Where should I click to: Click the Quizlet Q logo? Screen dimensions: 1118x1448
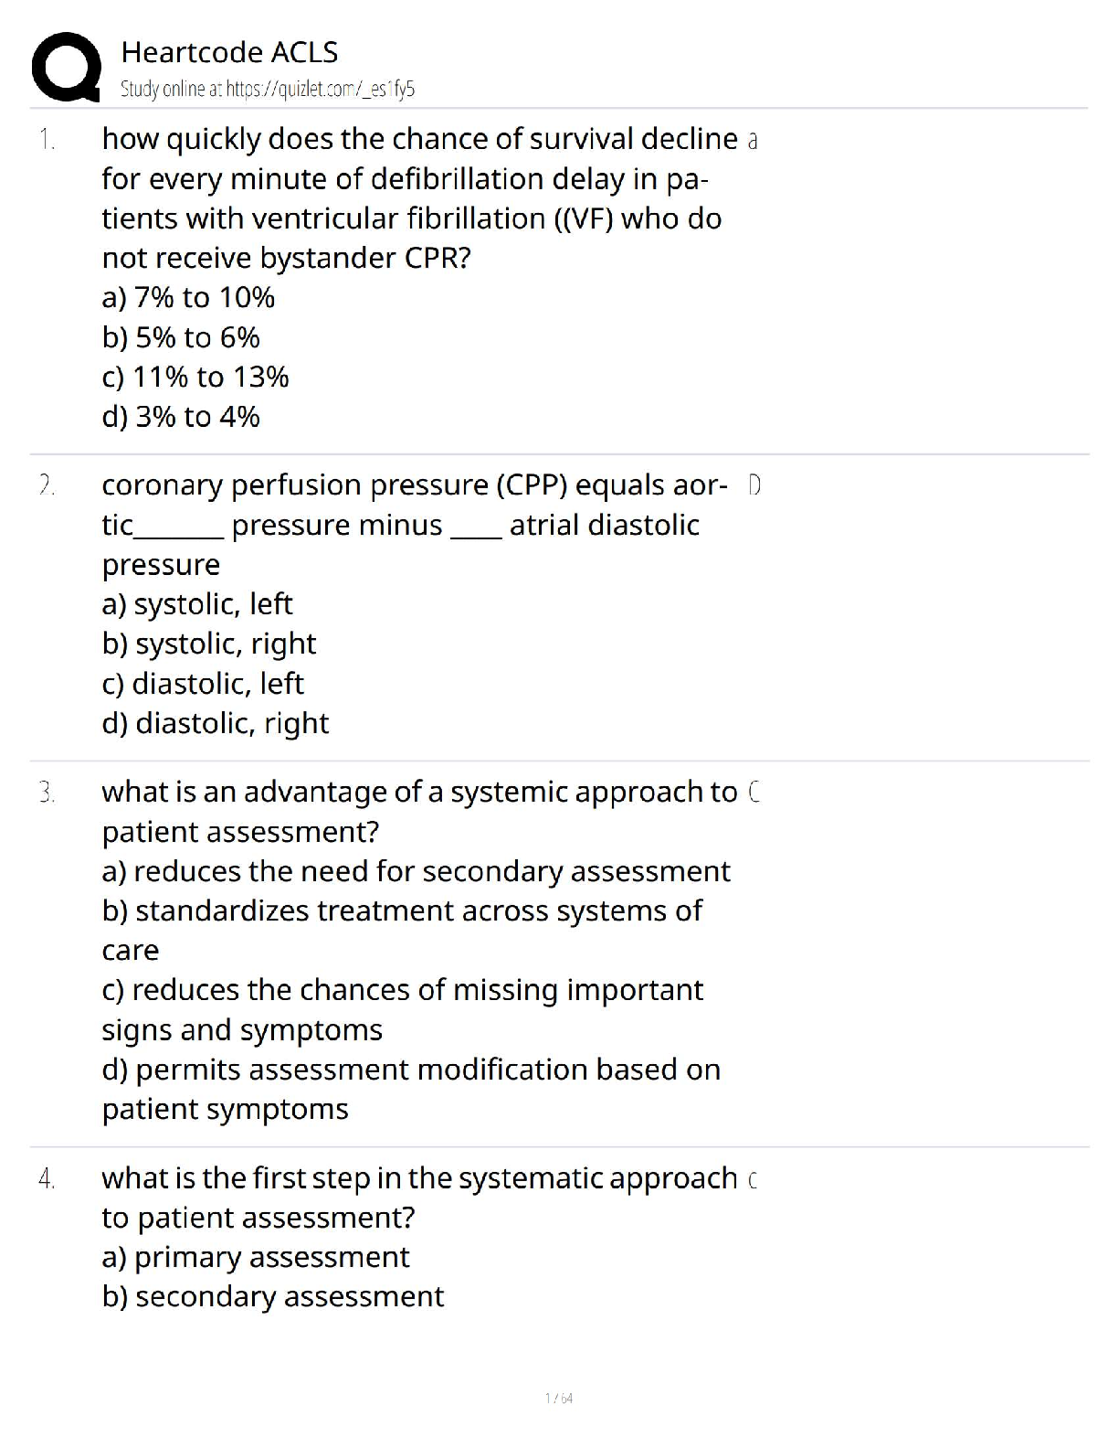(66, 66)
